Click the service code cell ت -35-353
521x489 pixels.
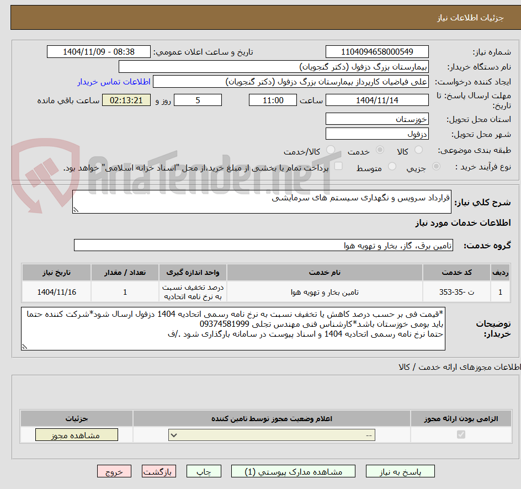click(456, 292)
